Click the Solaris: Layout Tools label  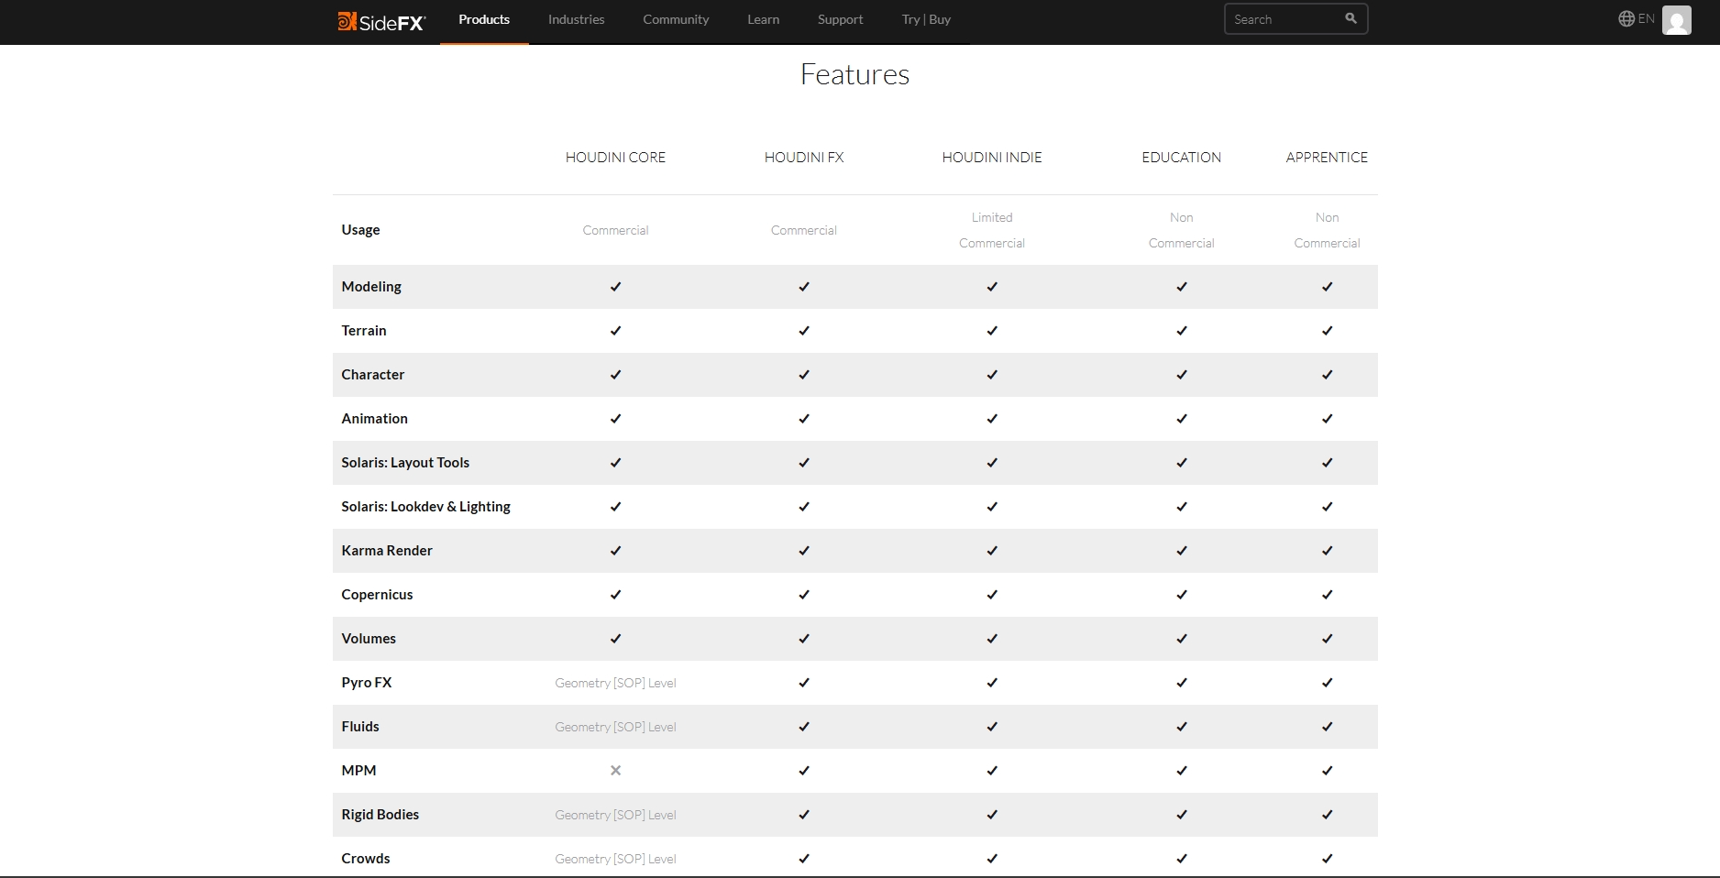click(x=405, y=463)
